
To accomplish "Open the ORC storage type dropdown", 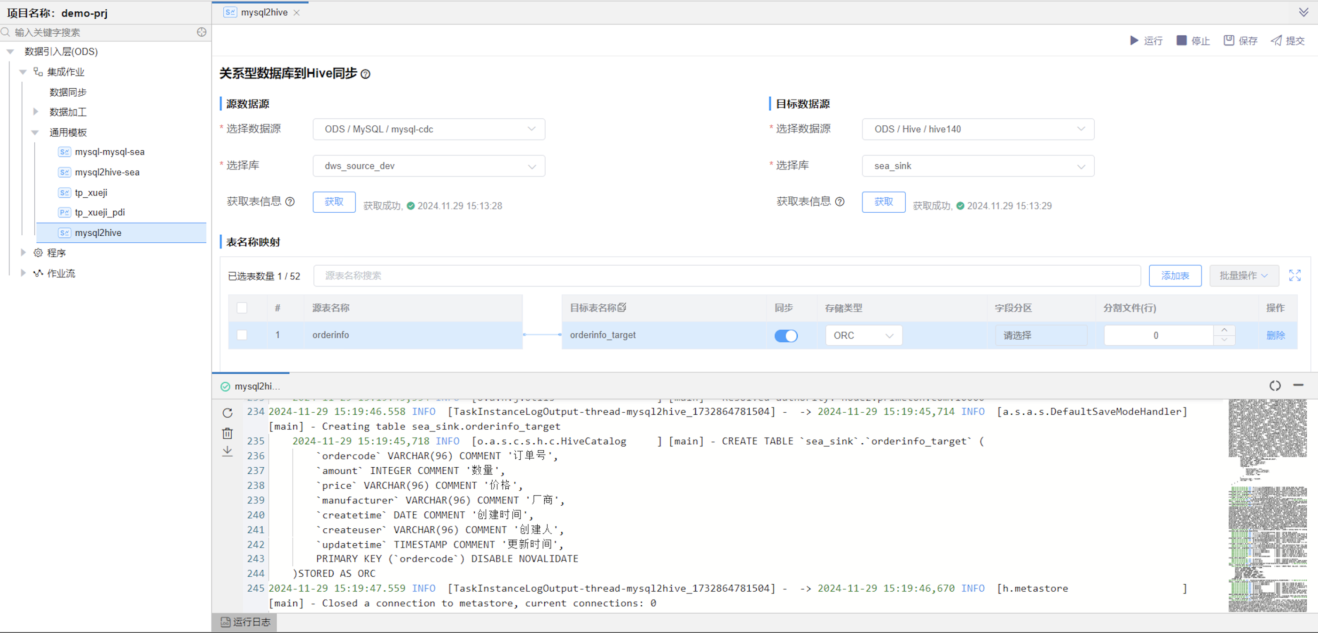I will (863, 335).
